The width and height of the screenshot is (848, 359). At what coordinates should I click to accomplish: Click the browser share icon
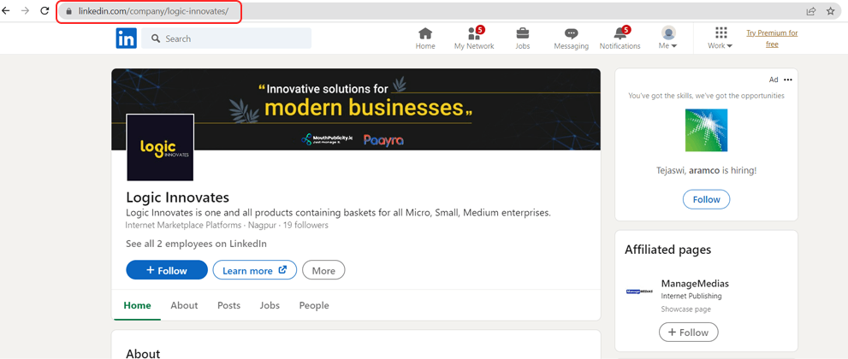click(810, 11)
